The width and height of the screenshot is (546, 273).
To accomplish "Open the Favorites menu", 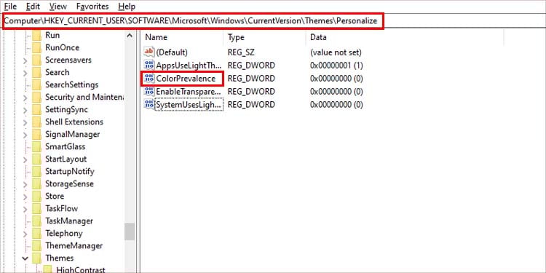I will (92, 7).
